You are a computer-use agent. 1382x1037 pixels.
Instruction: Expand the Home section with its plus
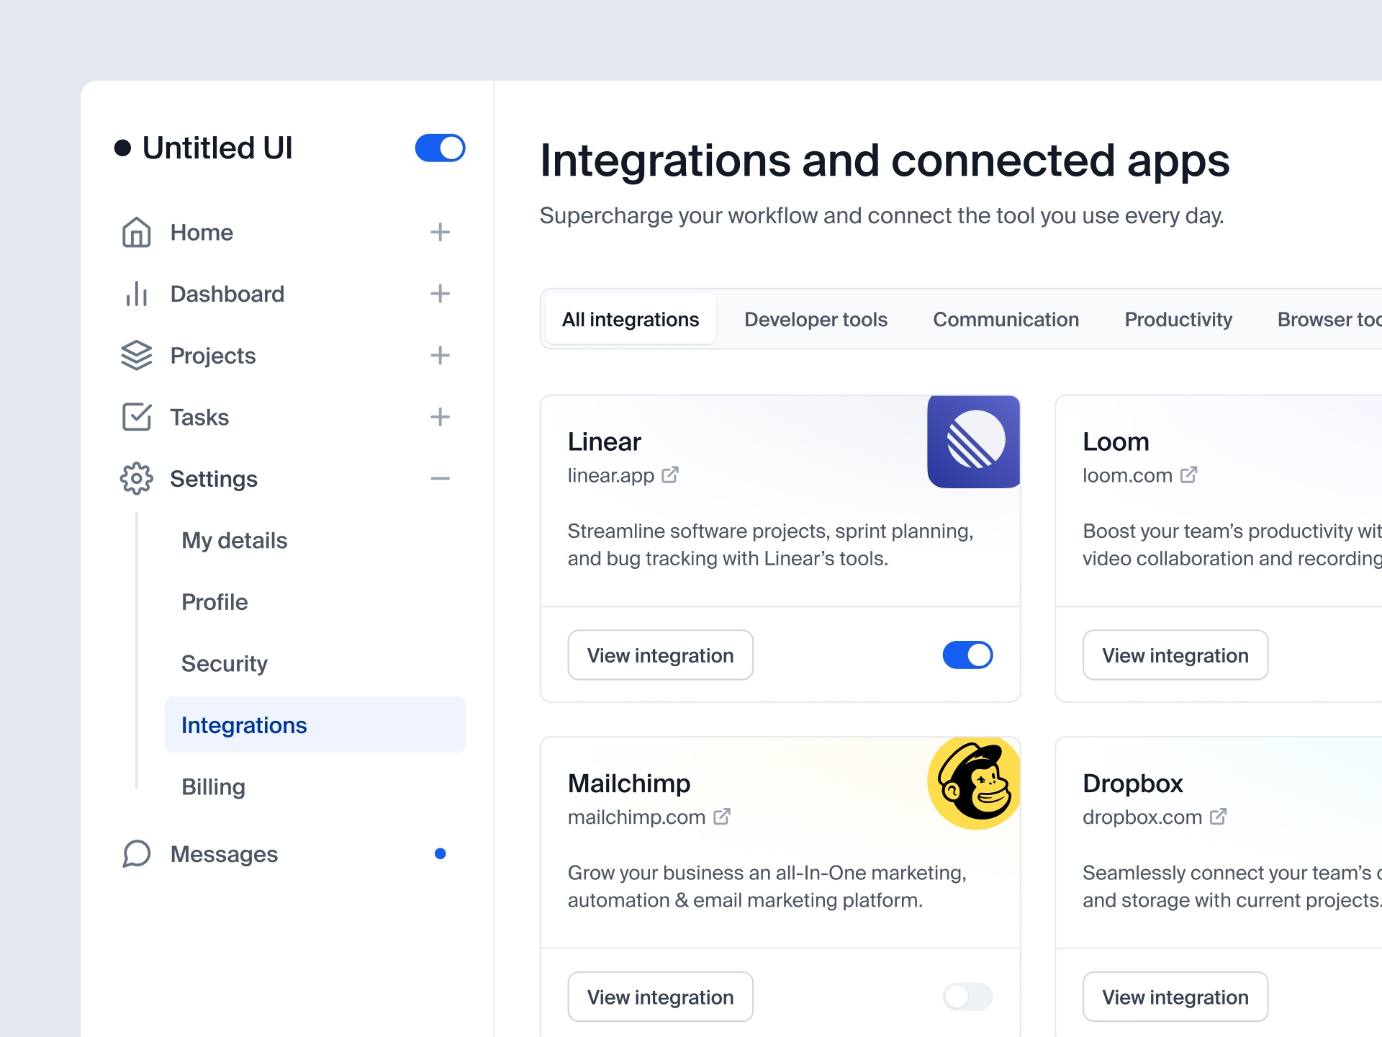pyautogui.click(x=440, y=232)
